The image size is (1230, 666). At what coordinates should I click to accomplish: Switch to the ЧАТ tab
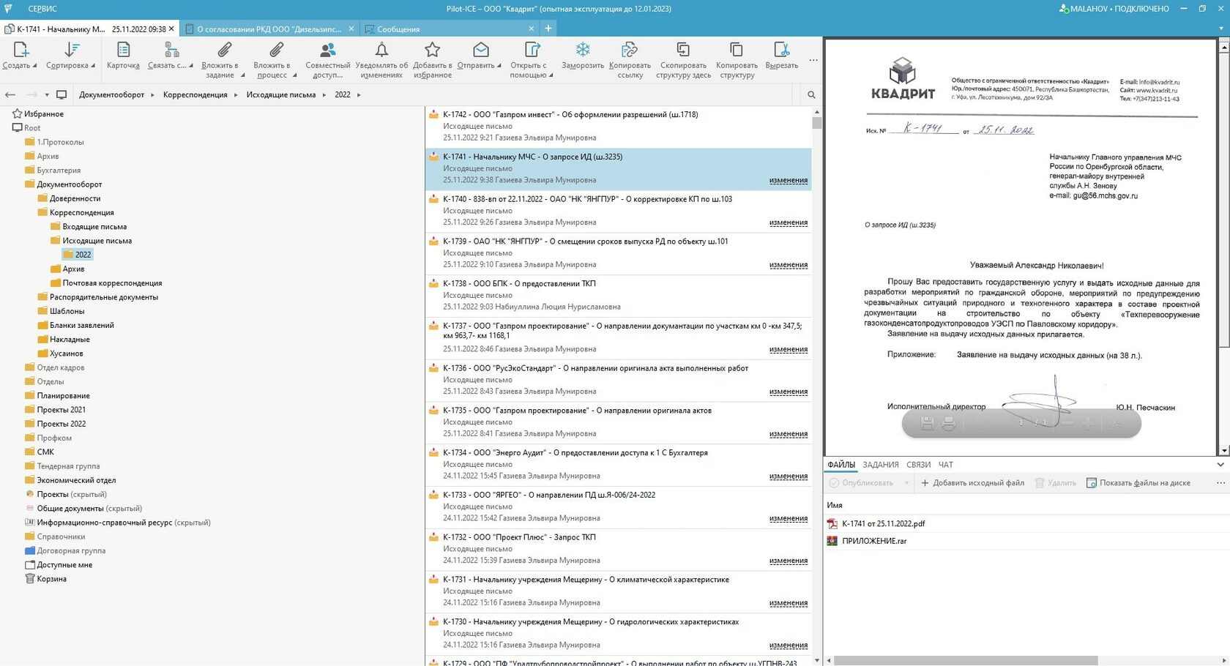pos(946,465)
